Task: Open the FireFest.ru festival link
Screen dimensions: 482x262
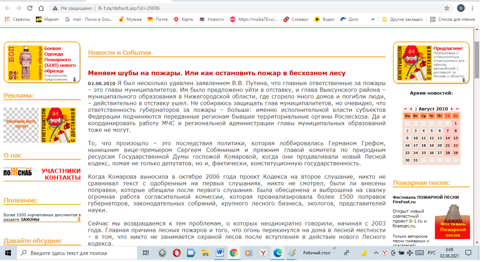Action: pos(404,202)
